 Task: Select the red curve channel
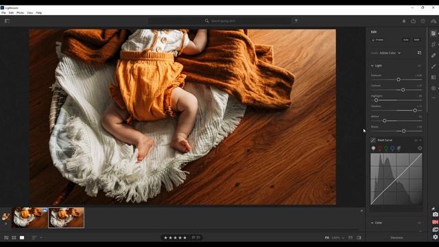(x=379, y=148)
